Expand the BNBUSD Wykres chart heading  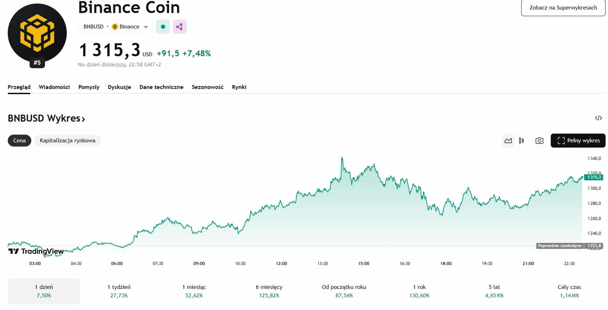[x=46, y=118]
